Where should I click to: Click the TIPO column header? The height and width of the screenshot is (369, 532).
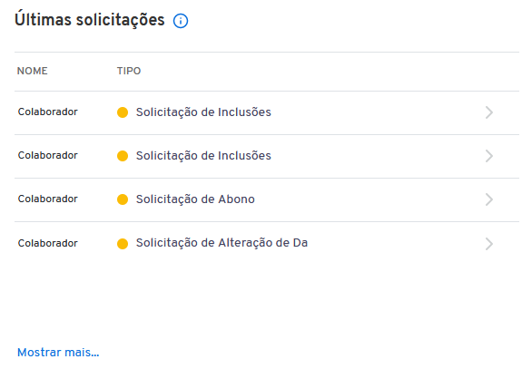pos(129,71)
